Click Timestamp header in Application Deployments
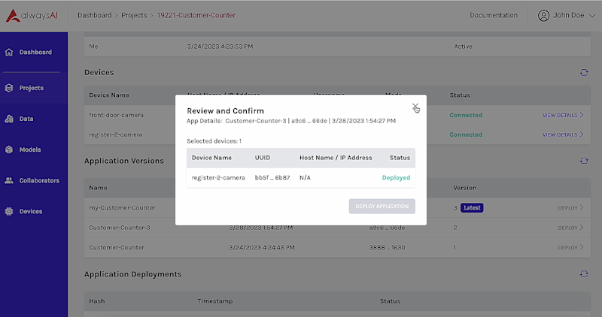The height and width of the screenshot is (317, 602). click(x=215, y=301)
